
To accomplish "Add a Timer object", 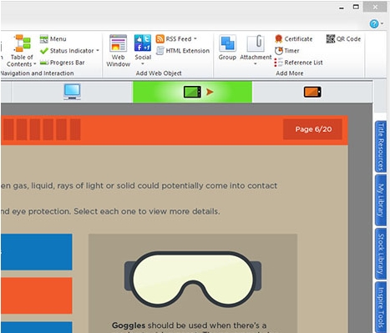I will (287, 51).
